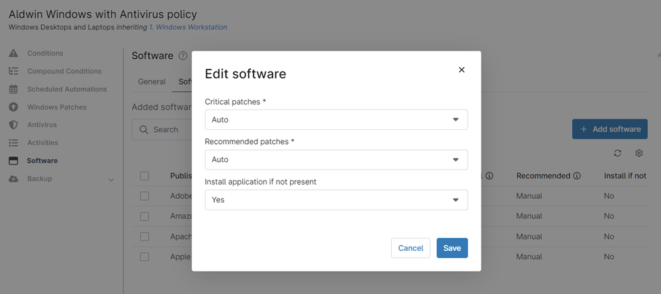
Task: Open Windows Patches in the sidebar
Action: coord(57,107)
